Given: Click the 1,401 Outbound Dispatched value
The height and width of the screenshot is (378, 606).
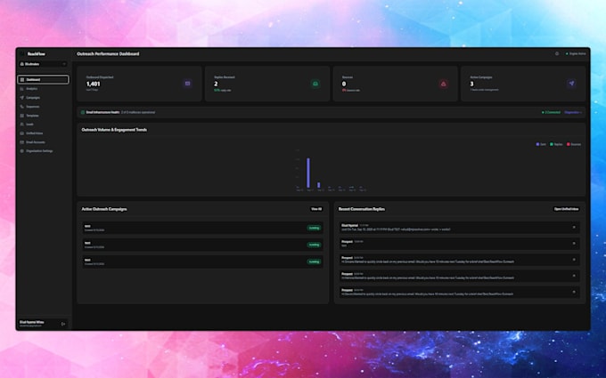Looking at the screenshot, I should [94, 84].
